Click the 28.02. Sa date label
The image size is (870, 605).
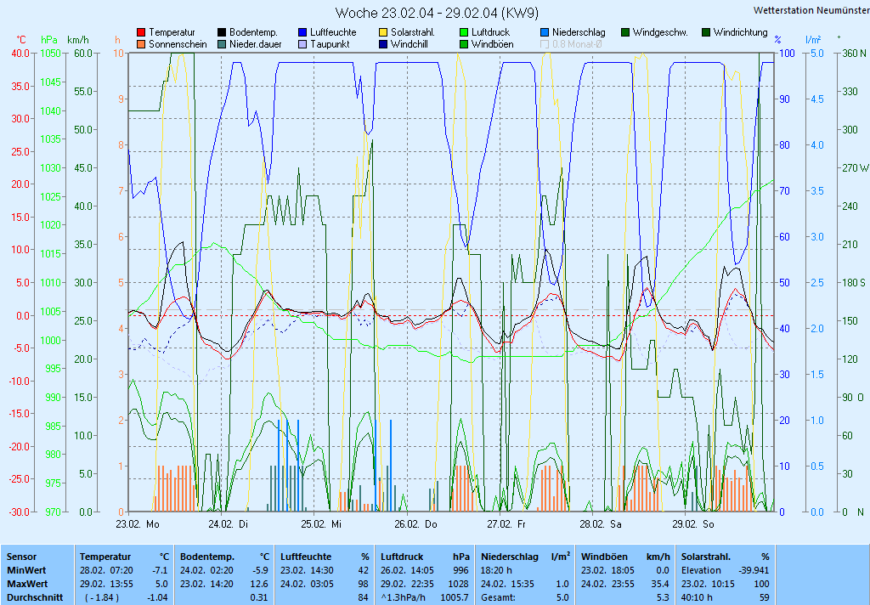click(601, 524)
